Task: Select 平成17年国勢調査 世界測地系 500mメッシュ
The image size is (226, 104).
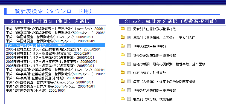Action: [55, 41]
